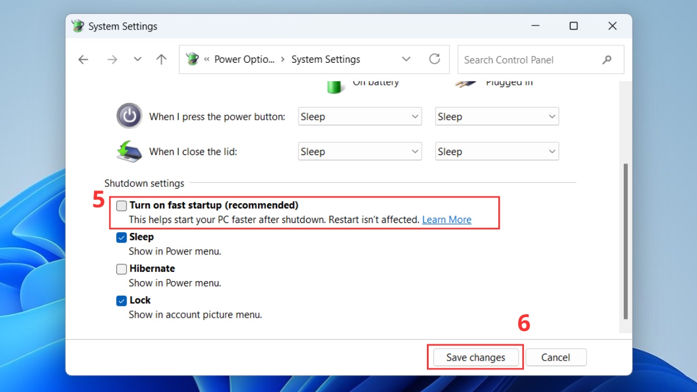Click the laptop lid icon beside close lid setting
Viewport: 697px width, 392px height.
tap(129, 151)
